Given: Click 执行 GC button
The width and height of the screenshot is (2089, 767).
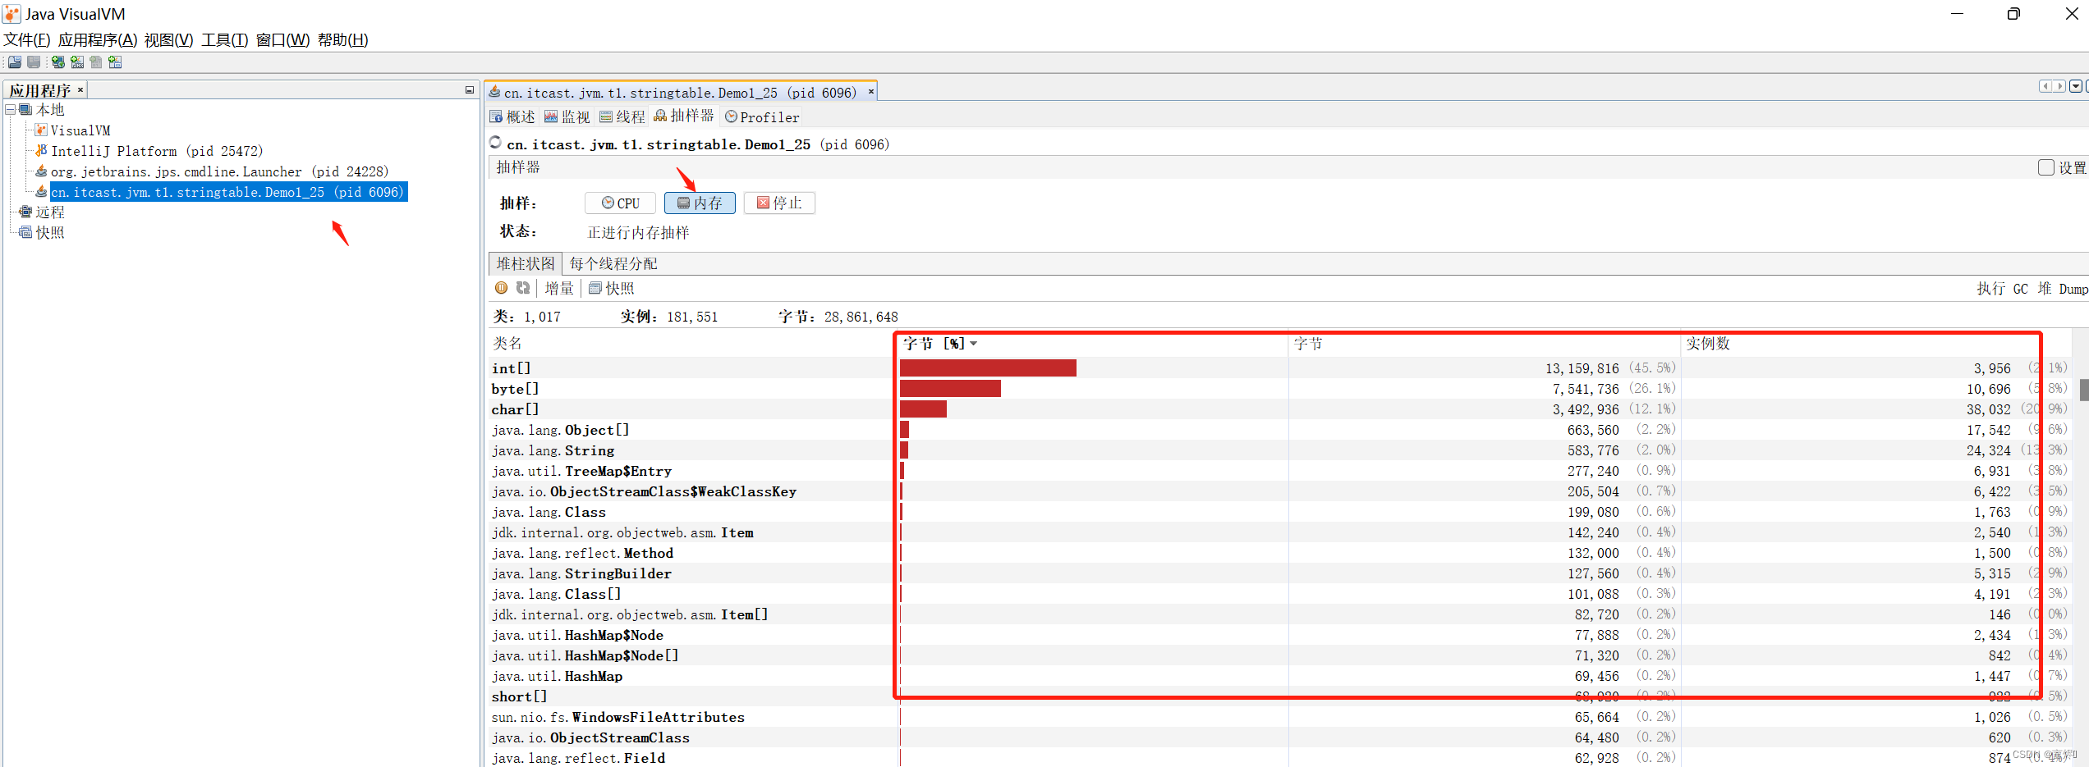Looking at the screenshot, I should click(2002, 289).
